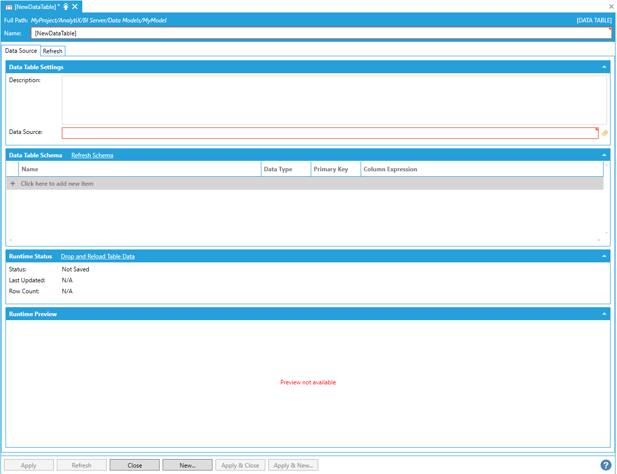This screenshot has height=474, width=617.
Task: Click the Refresh Schema link
Action: tap(92, 155)
